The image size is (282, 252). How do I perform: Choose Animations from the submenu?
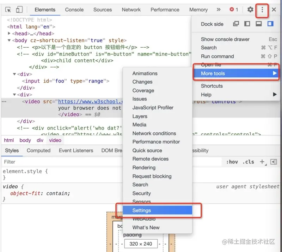157,73
